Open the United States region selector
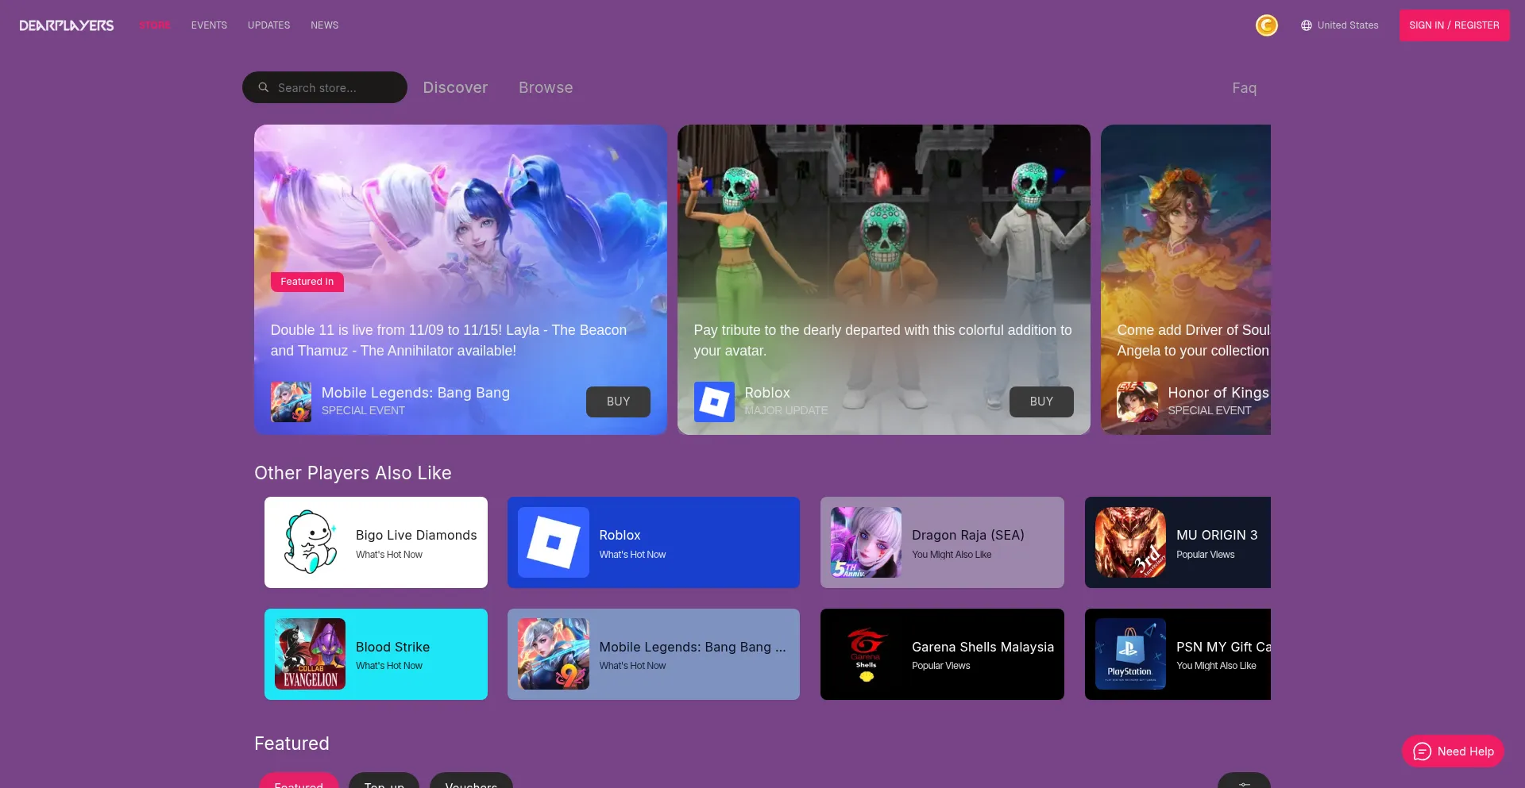Image resolution: width=1525 pixels, height=788 pixels. pos(1339,25)
